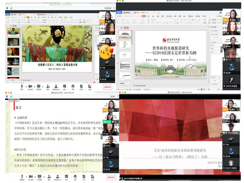
Task: Collapse participant video strip in bottom-right window
Action: click(x=221, y=135)
